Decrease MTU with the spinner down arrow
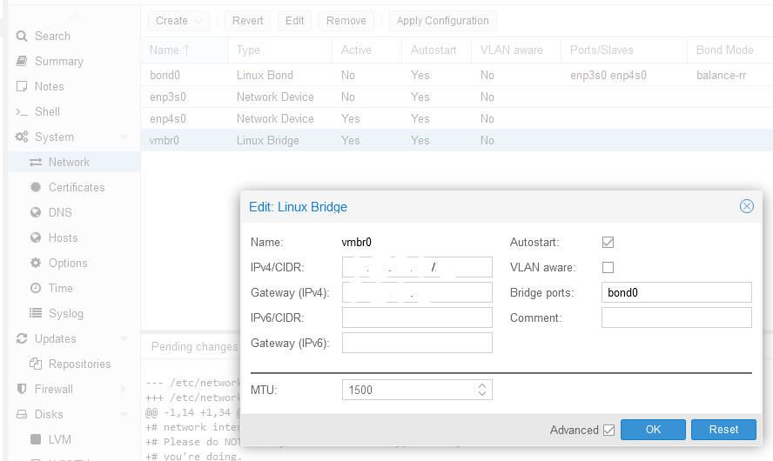The height and width of the screenshot is (461, 773). (482, 393)
